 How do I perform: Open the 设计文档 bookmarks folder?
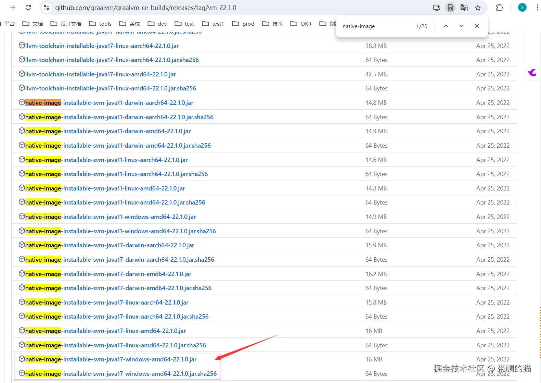click(x=66, y=24)
